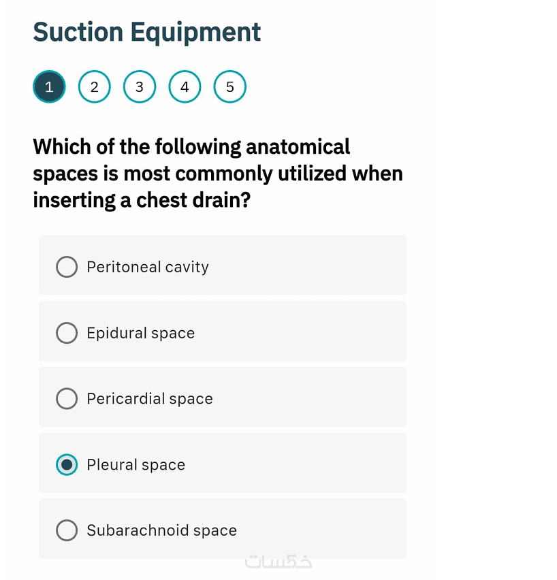Image resolution: width=557 pixels, height=580 pixels.
Task: Click the watermark logo at the bottom
Action: click(x=278, y=562)
